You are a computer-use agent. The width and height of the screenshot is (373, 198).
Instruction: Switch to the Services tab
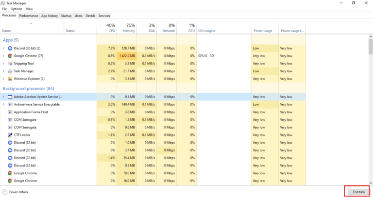click(x=104, y=16)
